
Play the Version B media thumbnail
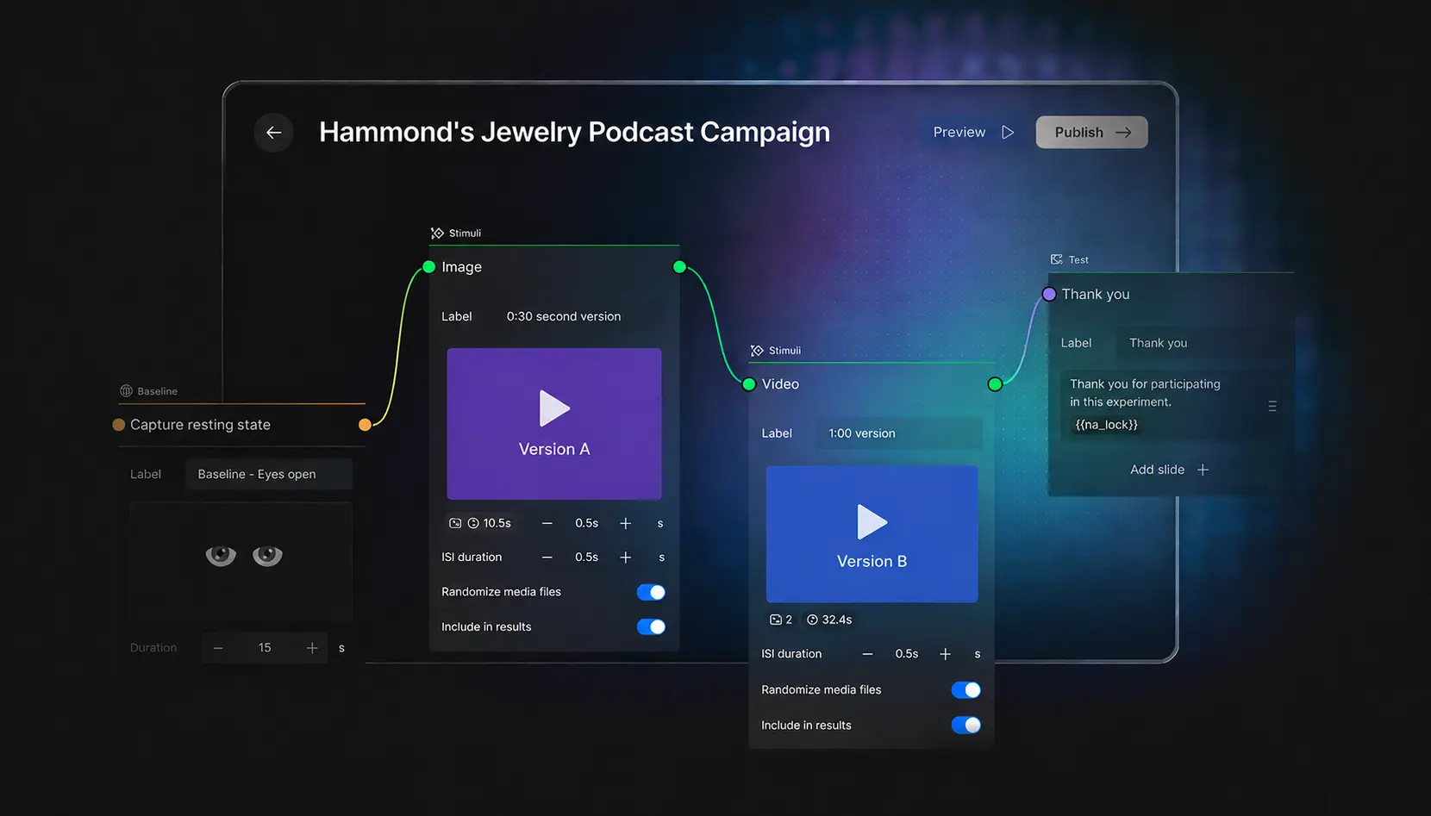(x=872, y=534)
